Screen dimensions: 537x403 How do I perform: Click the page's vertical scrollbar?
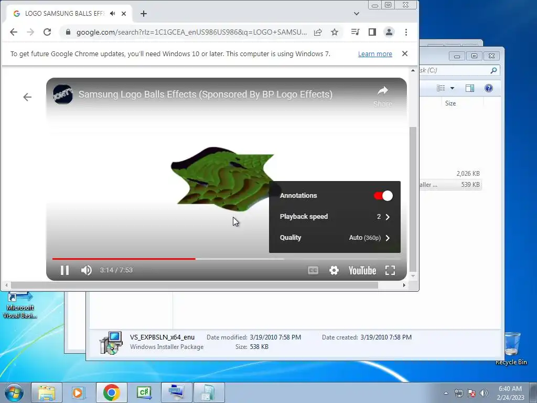[x=413, y=199]
